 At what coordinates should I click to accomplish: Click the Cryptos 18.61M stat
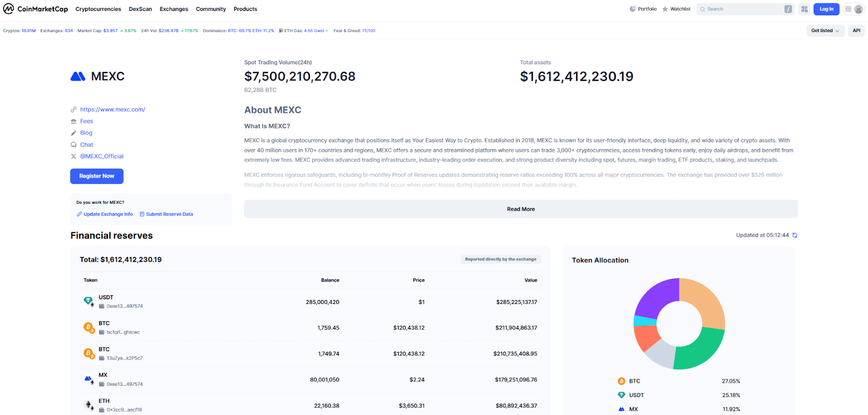point(20,31)
